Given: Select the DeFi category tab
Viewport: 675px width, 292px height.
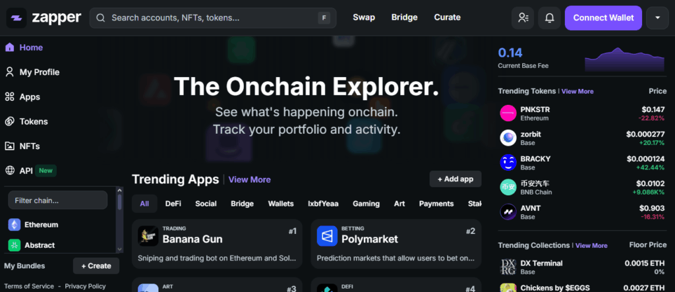Looking at the screenshot, I should click(x=173, y=204).
